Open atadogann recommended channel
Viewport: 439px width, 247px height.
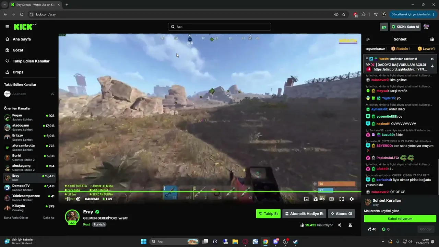click(29, 128)
